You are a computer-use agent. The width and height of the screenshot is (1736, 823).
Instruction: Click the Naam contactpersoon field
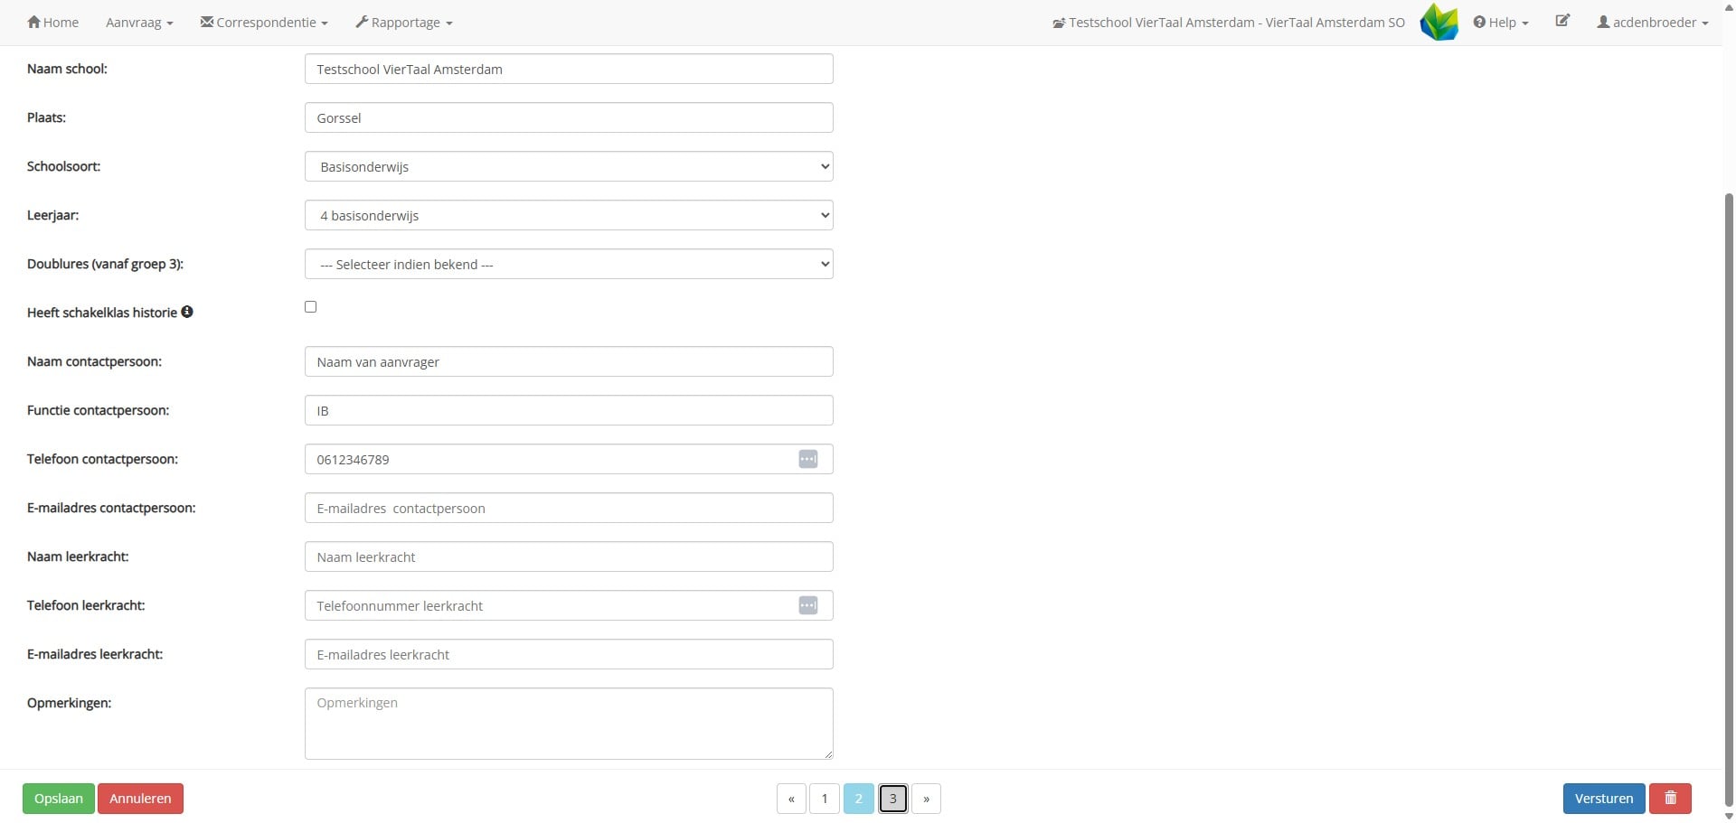(x=569, y=361)
